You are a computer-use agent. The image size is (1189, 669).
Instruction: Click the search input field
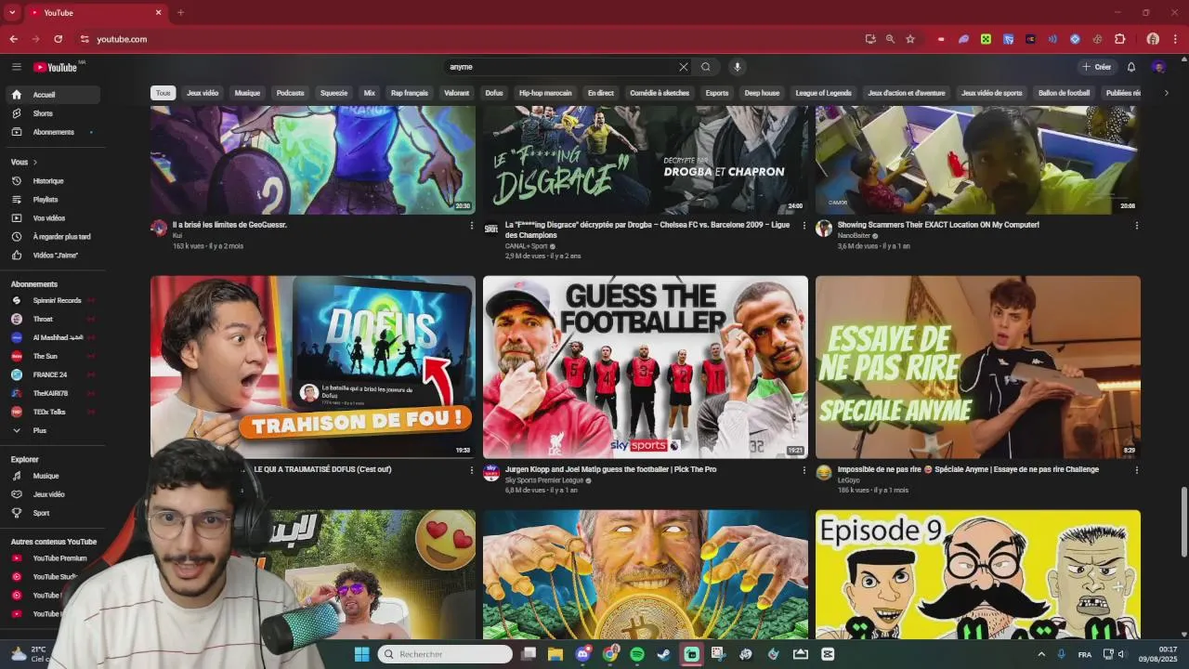(562, 67)
